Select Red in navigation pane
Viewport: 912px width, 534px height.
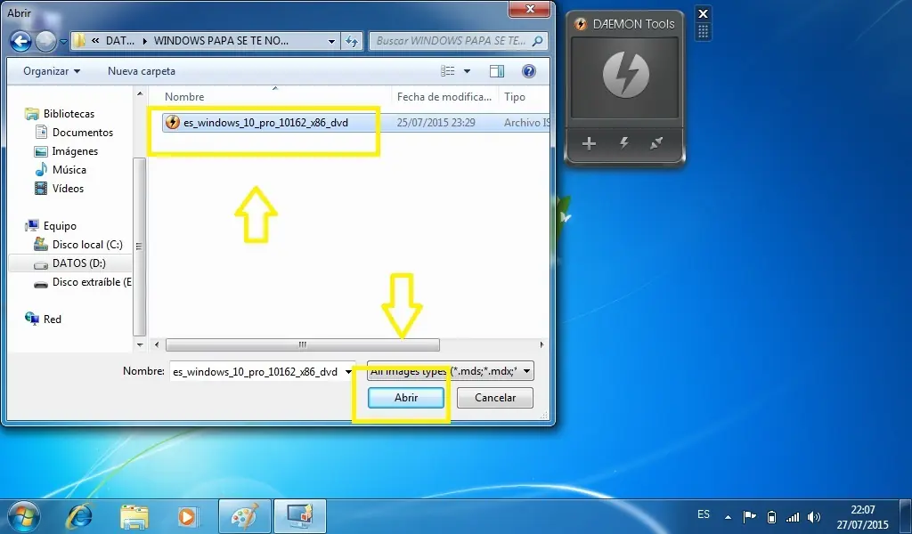[53, 319]
